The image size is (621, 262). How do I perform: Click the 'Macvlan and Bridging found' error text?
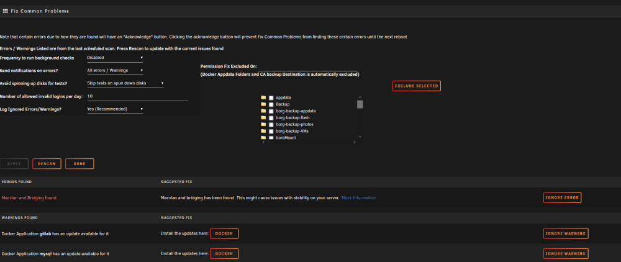(29, 197)
